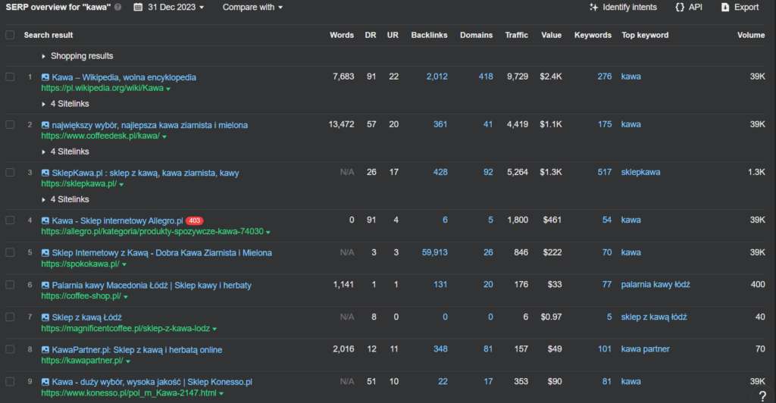Check the box for result 4 Allegro

click(10, 220)
